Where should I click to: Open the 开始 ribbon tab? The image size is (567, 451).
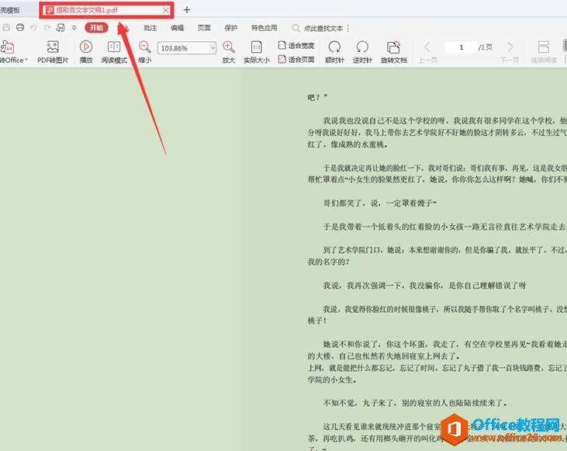pyautogui.click(x=96, y=27)
